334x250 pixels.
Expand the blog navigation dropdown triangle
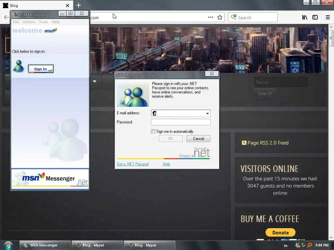95,81
